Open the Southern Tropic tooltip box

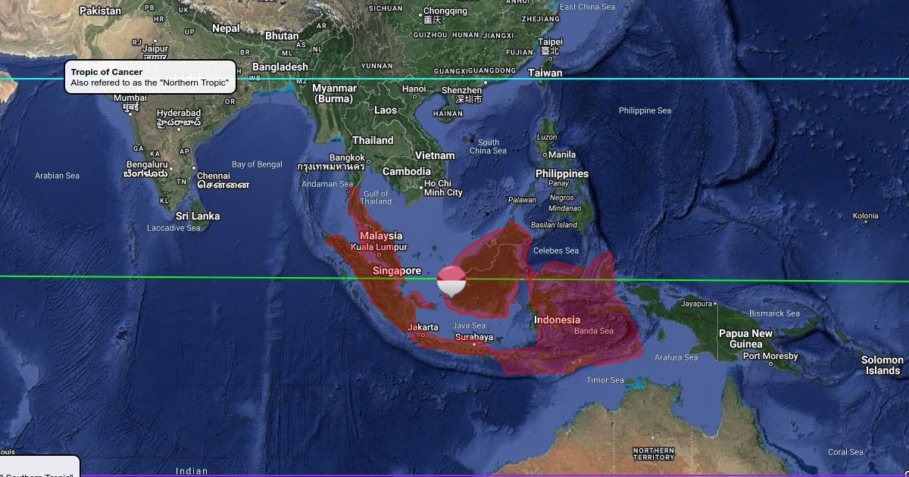pos(38,467)
